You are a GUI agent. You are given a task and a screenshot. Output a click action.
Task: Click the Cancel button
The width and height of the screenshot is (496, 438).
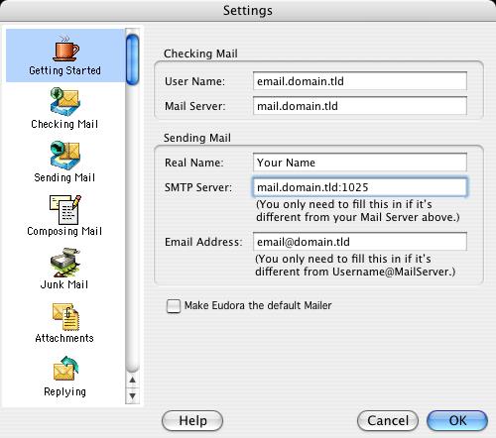pyautogui.click(x=388, y=421)
